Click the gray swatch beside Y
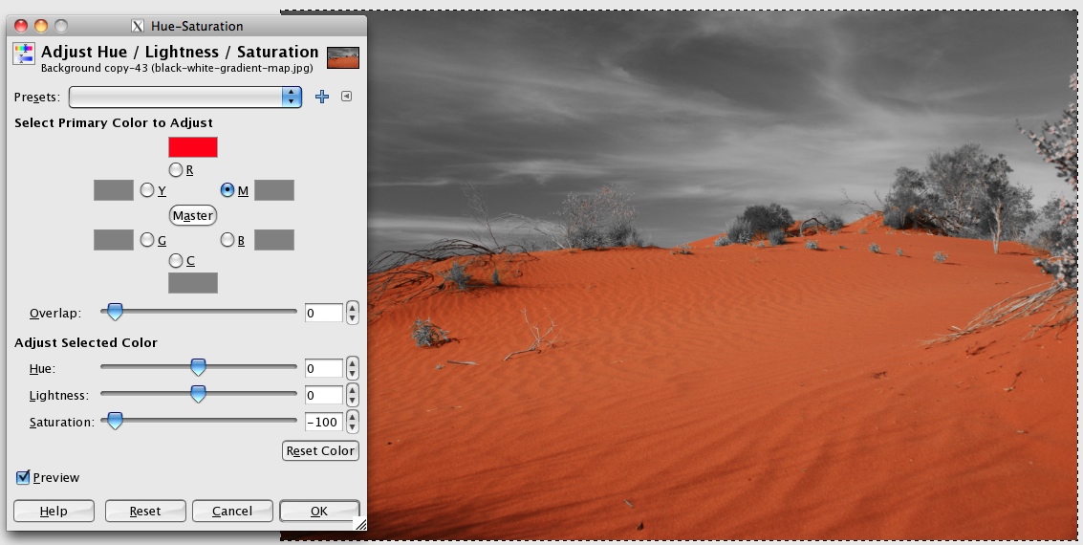 [x=114, y=190]
